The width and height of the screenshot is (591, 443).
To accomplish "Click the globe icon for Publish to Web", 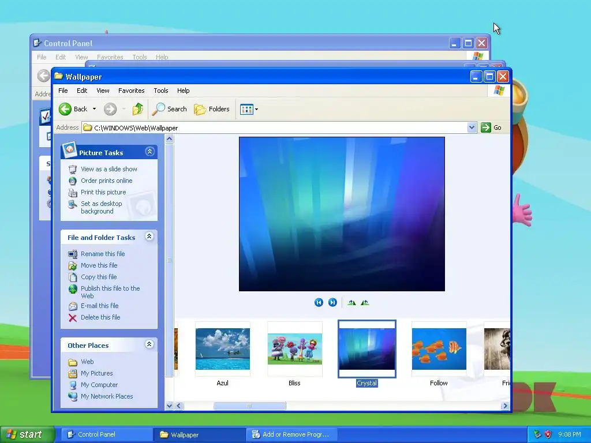I will 72,289.
